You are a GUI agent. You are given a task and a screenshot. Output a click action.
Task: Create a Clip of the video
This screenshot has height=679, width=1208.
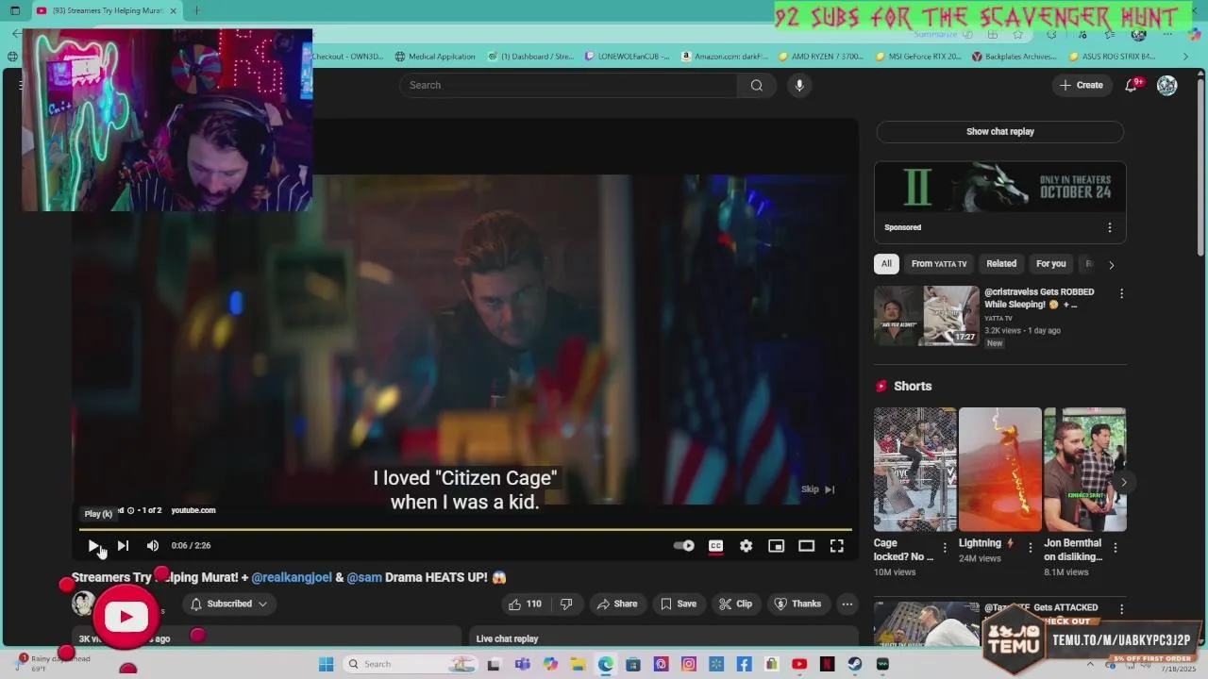click(735, 604)
